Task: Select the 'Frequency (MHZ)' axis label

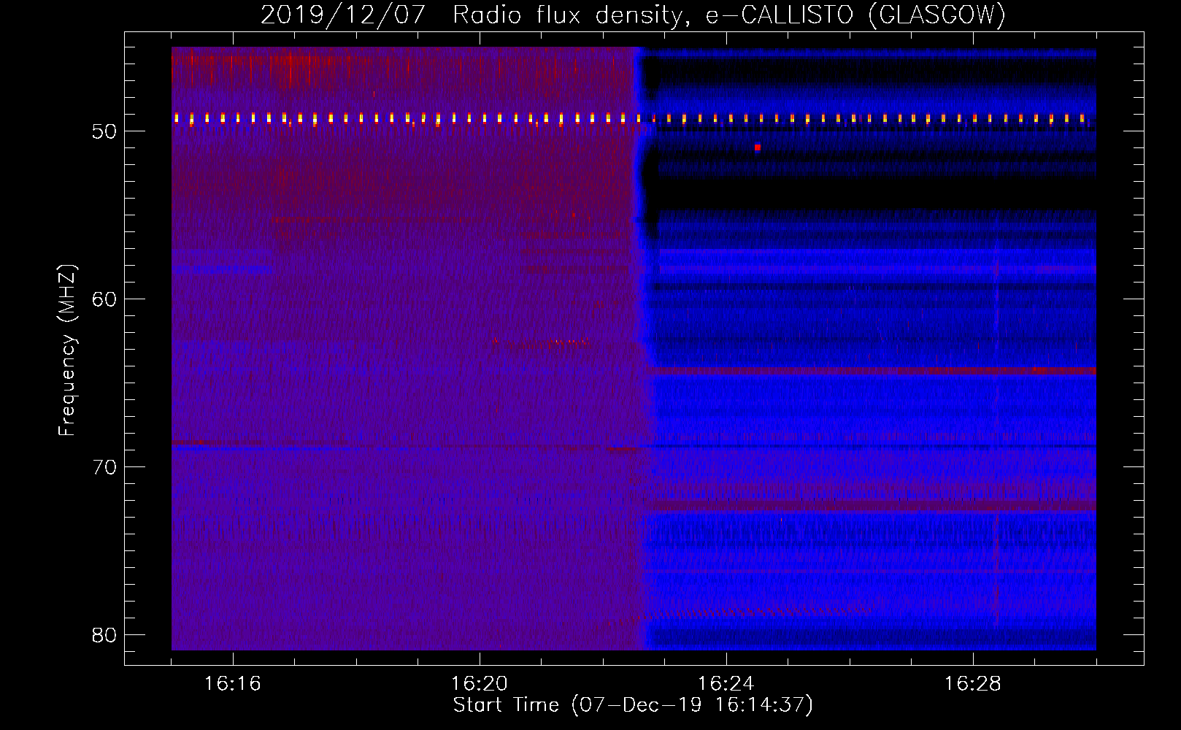Action: (67, 350)
